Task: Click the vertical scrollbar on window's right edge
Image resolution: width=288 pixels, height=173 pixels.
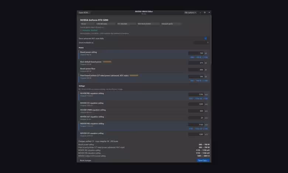Action: tap(211, 39)
